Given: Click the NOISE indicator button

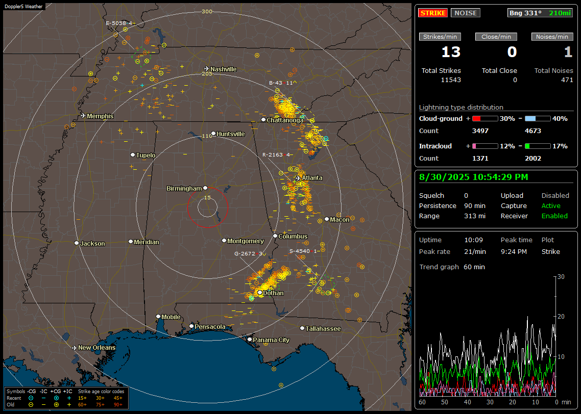Looking at the screenshot, I should [x=466, y=13].
